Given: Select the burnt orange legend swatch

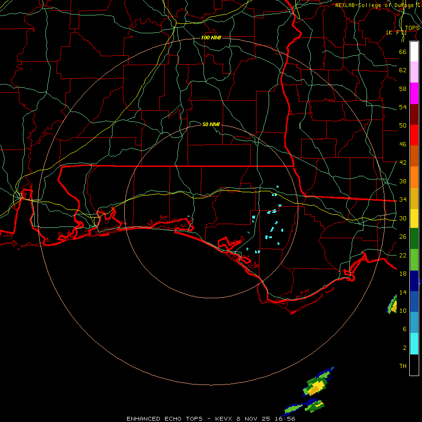Looking at the screenshot, I should click(x=414, y=156).
